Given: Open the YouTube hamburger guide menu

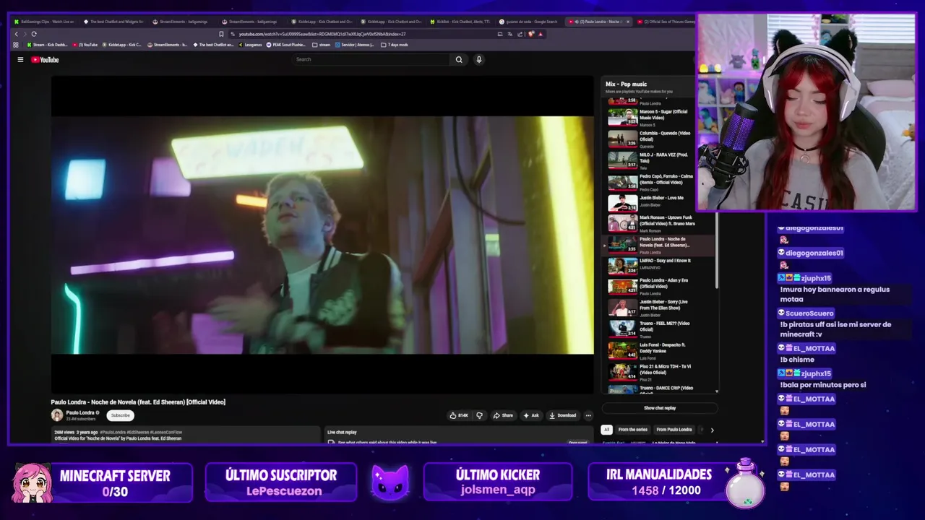Looking at the screenshot, I should [x=20, y=60].
